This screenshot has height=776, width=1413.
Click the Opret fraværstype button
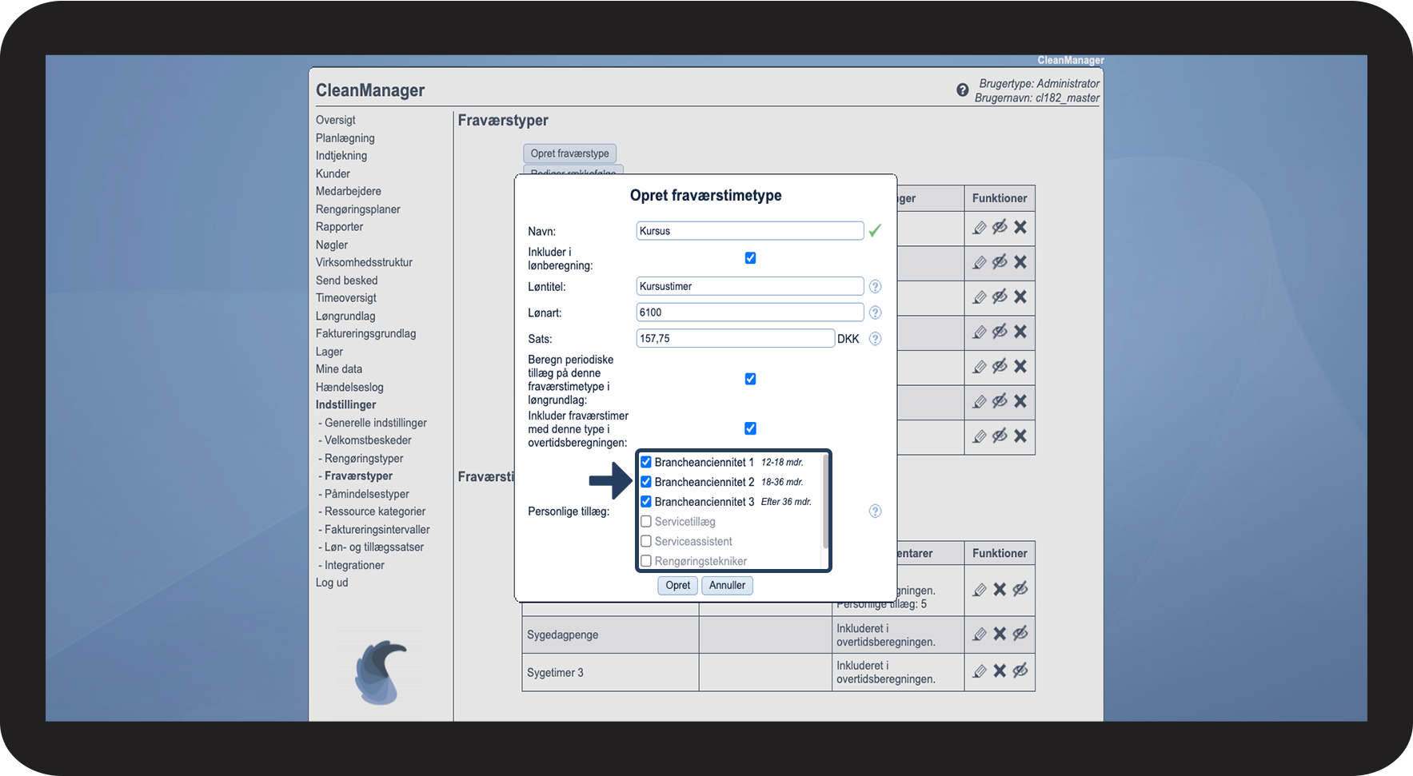(x=569, y=153)
